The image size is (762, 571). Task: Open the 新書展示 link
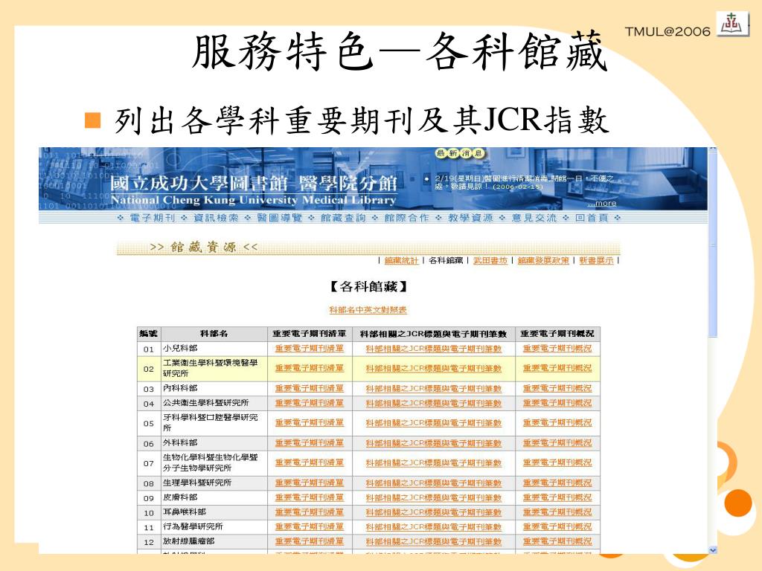pyautogui.click(x=596, y=261)
